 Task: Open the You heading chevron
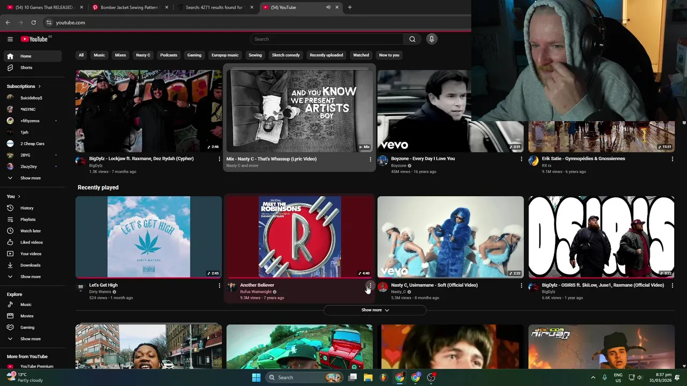(19, 197)
